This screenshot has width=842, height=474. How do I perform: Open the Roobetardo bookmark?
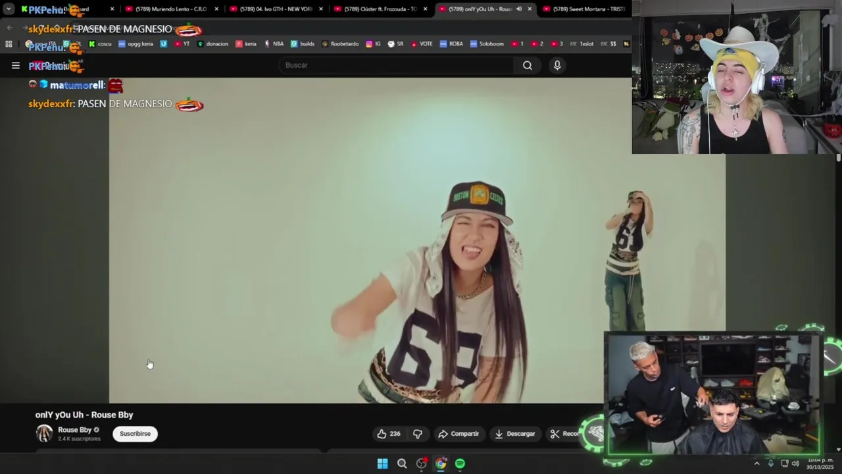(x=340, y=44)
